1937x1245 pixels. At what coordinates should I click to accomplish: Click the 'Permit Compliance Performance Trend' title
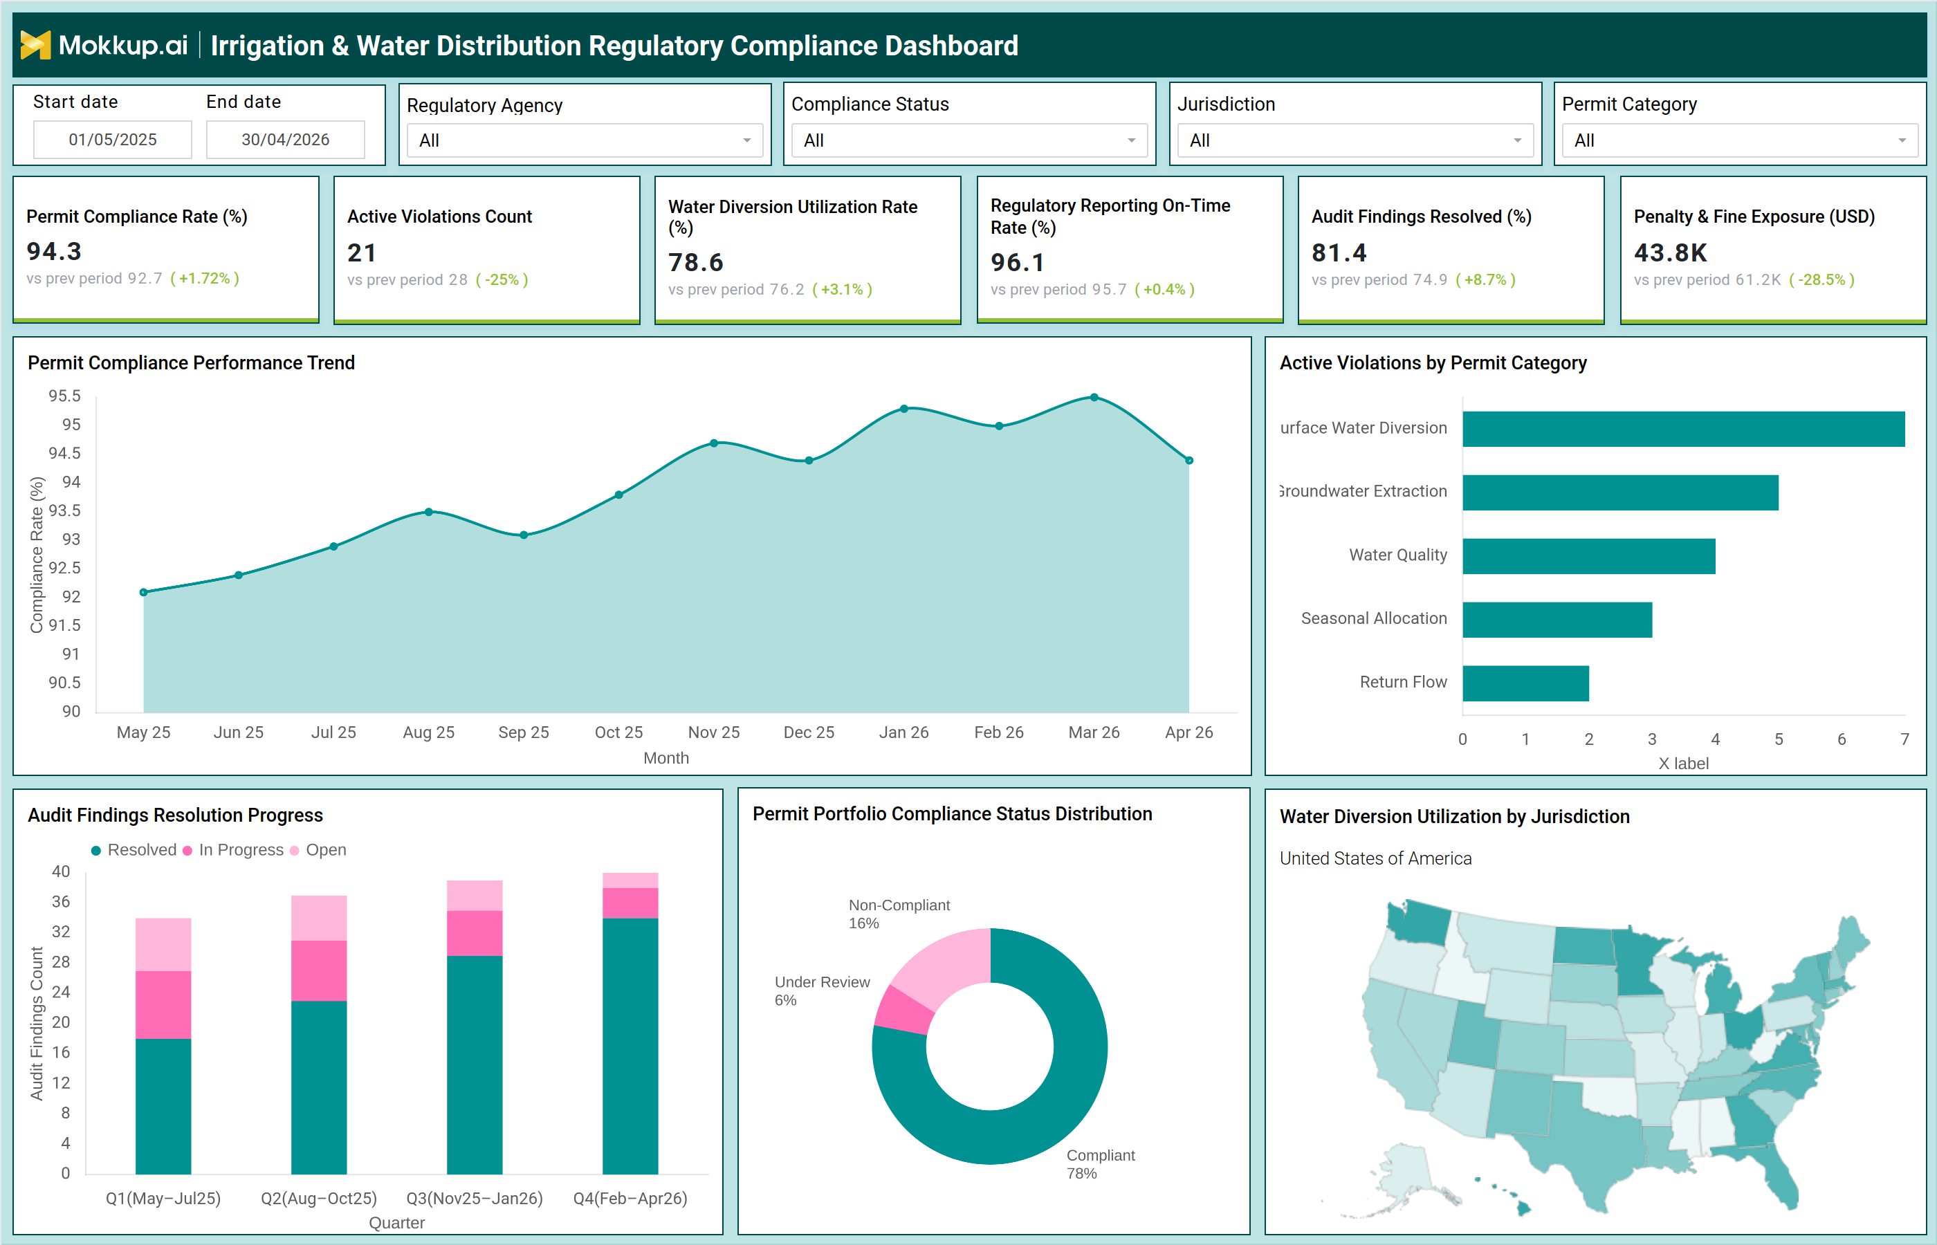point(192,363)
